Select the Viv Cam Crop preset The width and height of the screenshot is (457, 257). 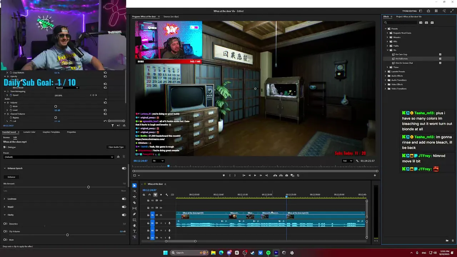(401, 55)
